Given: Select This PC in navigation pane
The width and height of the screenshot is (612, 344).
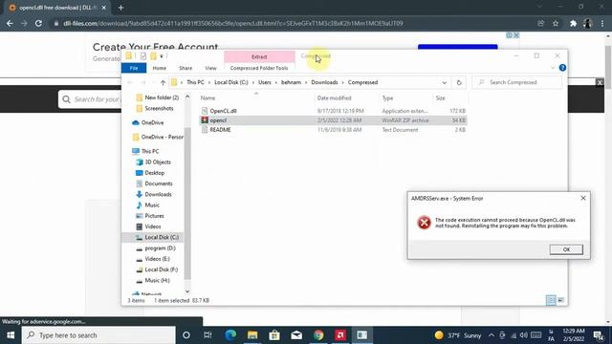Looking at the screenshot, I should (145, 151).
